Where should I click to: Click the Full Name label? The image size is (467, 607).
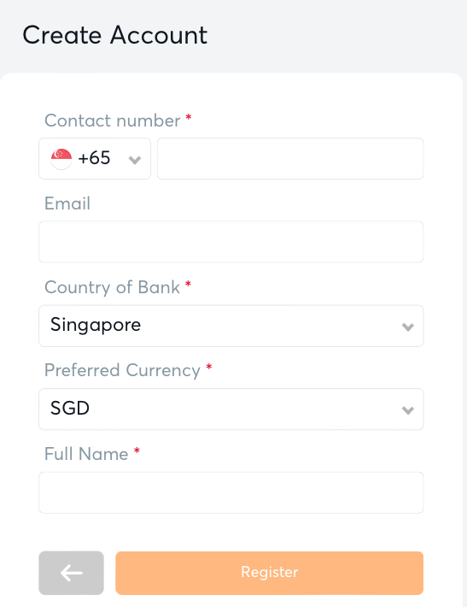point(86,454)
